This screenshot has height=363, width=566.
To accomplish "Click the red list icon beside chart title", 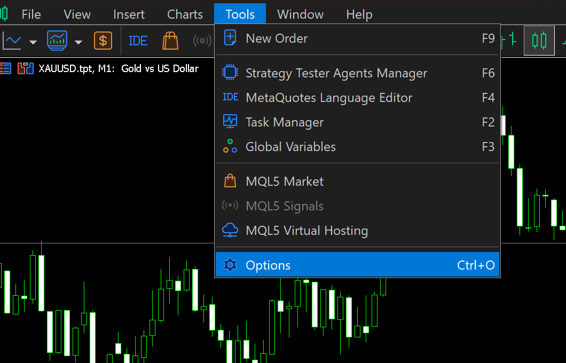I will tap(5, 68).
